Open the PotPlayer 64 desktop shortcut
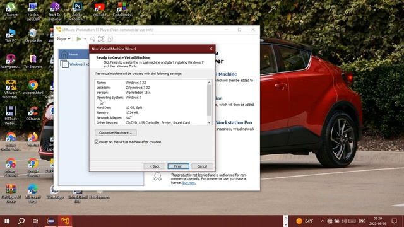The height and width of the screenshot is (227, 404). click(x=11, y=194)
